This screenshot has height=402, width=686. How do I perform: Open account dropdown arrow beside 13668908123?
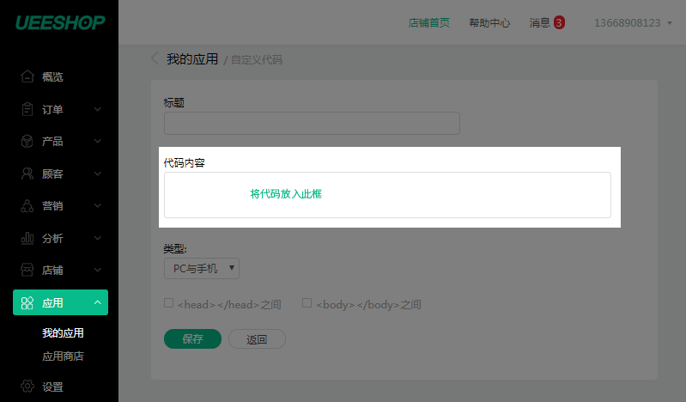670,23
